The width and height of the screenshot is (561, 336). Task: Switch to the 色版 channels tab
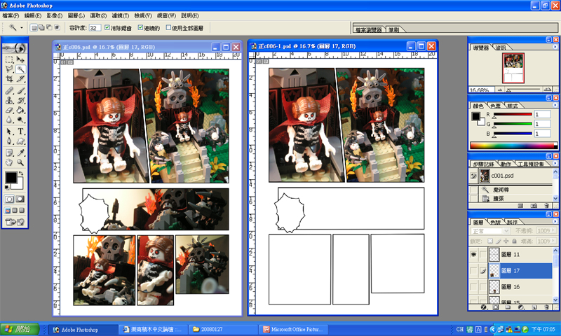click(x=495, y=222)
